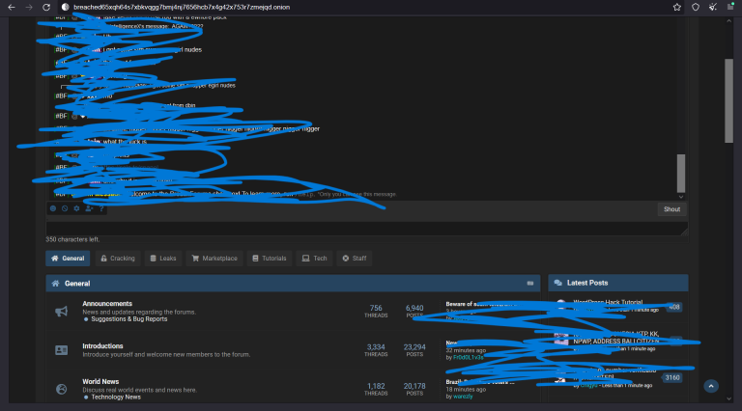The image size is (742, 411).
Task: Go back using browser back arrow
Action: [10, 7]
